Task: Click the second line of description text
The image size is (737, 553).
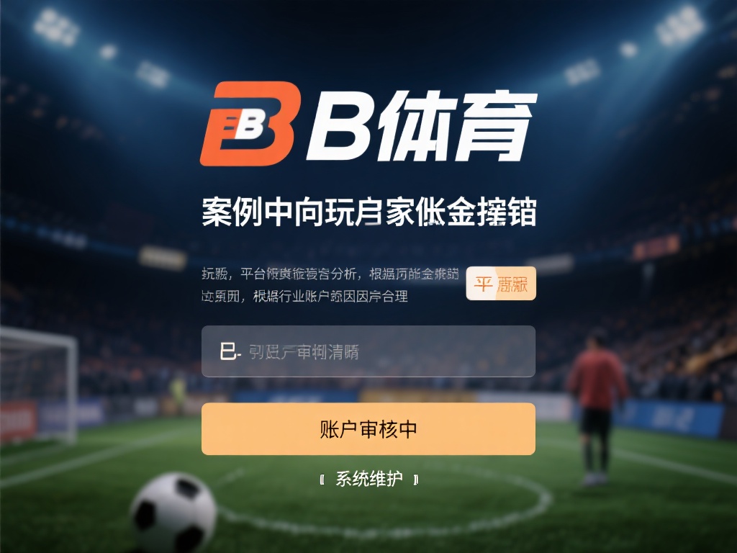Action: pyautogui.click(x=304, y=296)
